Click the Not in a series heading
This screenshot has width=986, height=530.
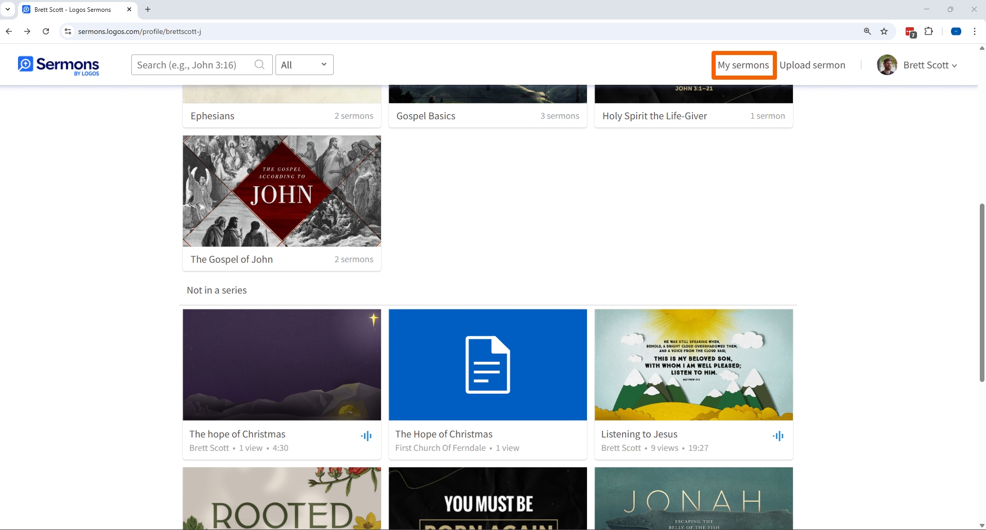(217, 290)
